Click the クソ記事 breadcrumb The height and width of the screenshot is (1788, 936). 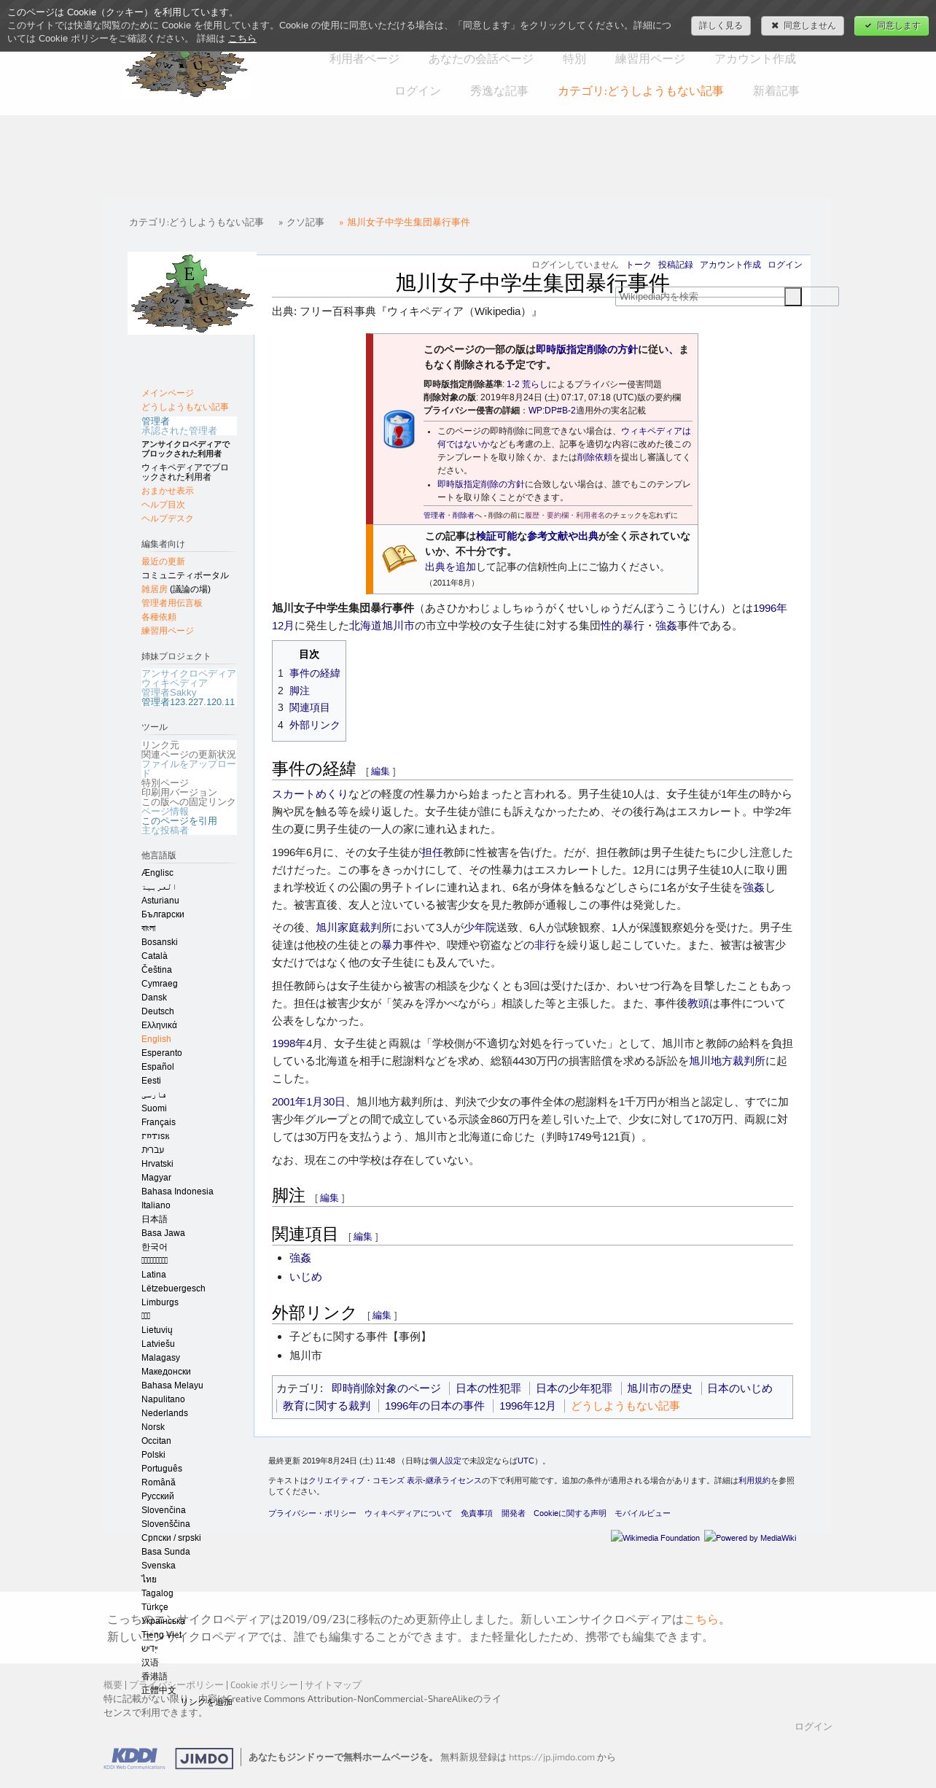[x=305, y=222]
